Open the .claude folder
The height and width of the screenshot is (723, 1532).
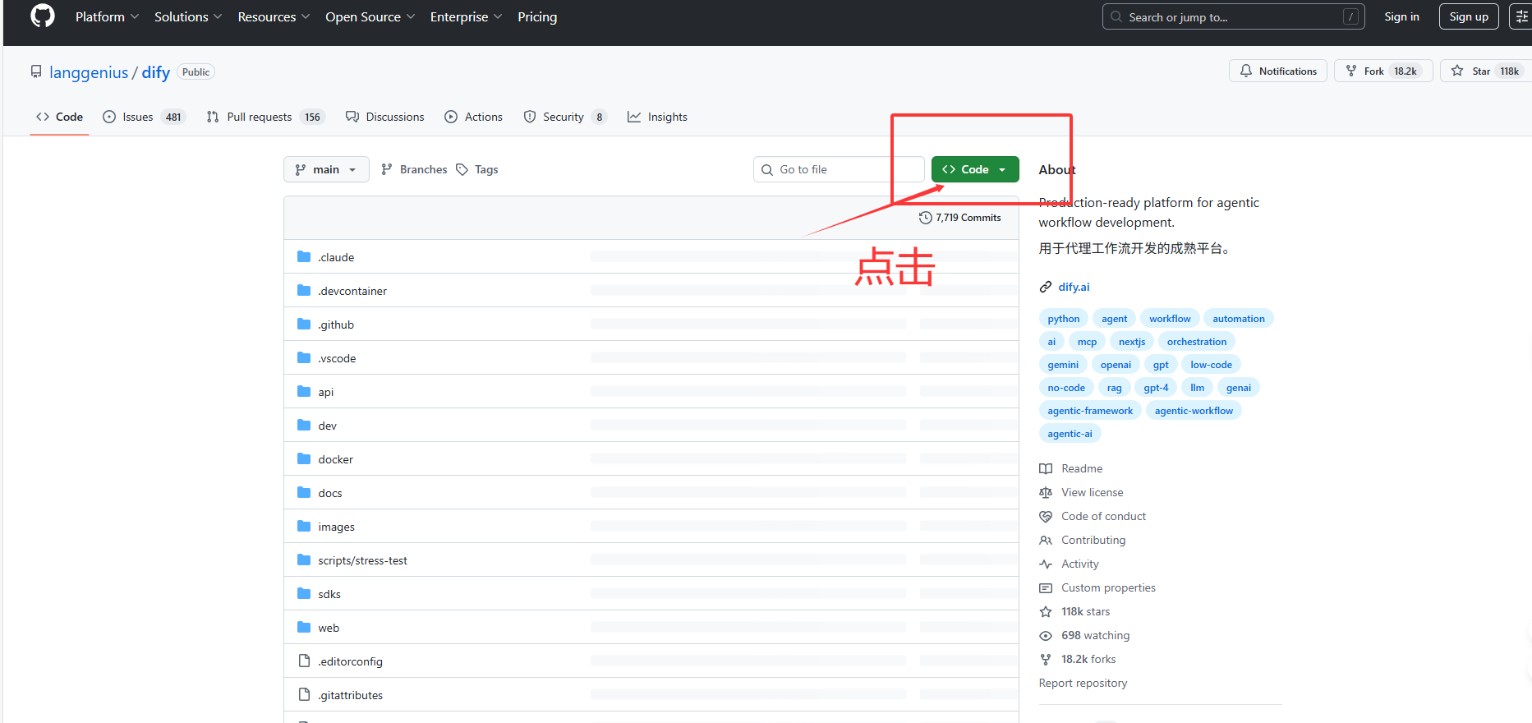point(336,257)
